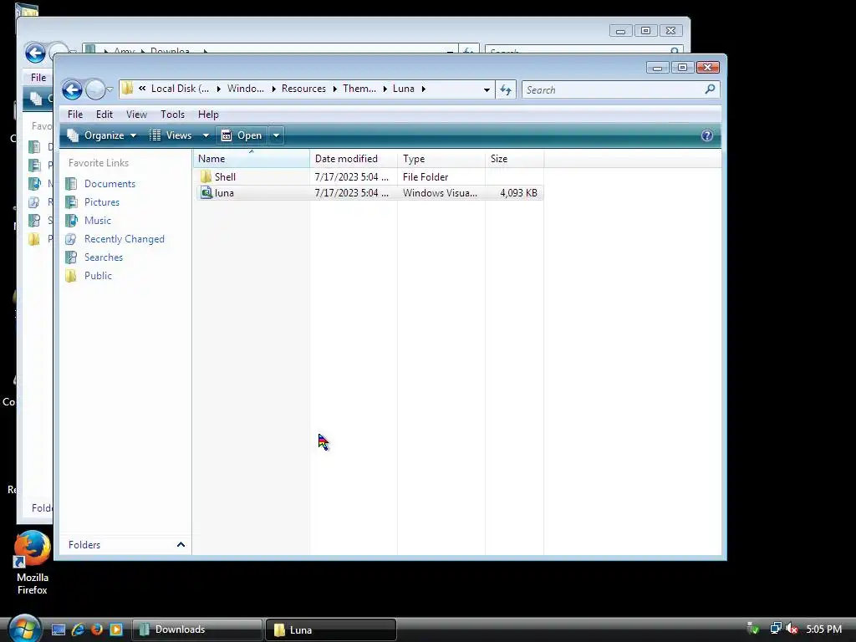This screenshot has width=856, height=642.
Task: Sort by the Type column header
Action: tap(441, 159)
